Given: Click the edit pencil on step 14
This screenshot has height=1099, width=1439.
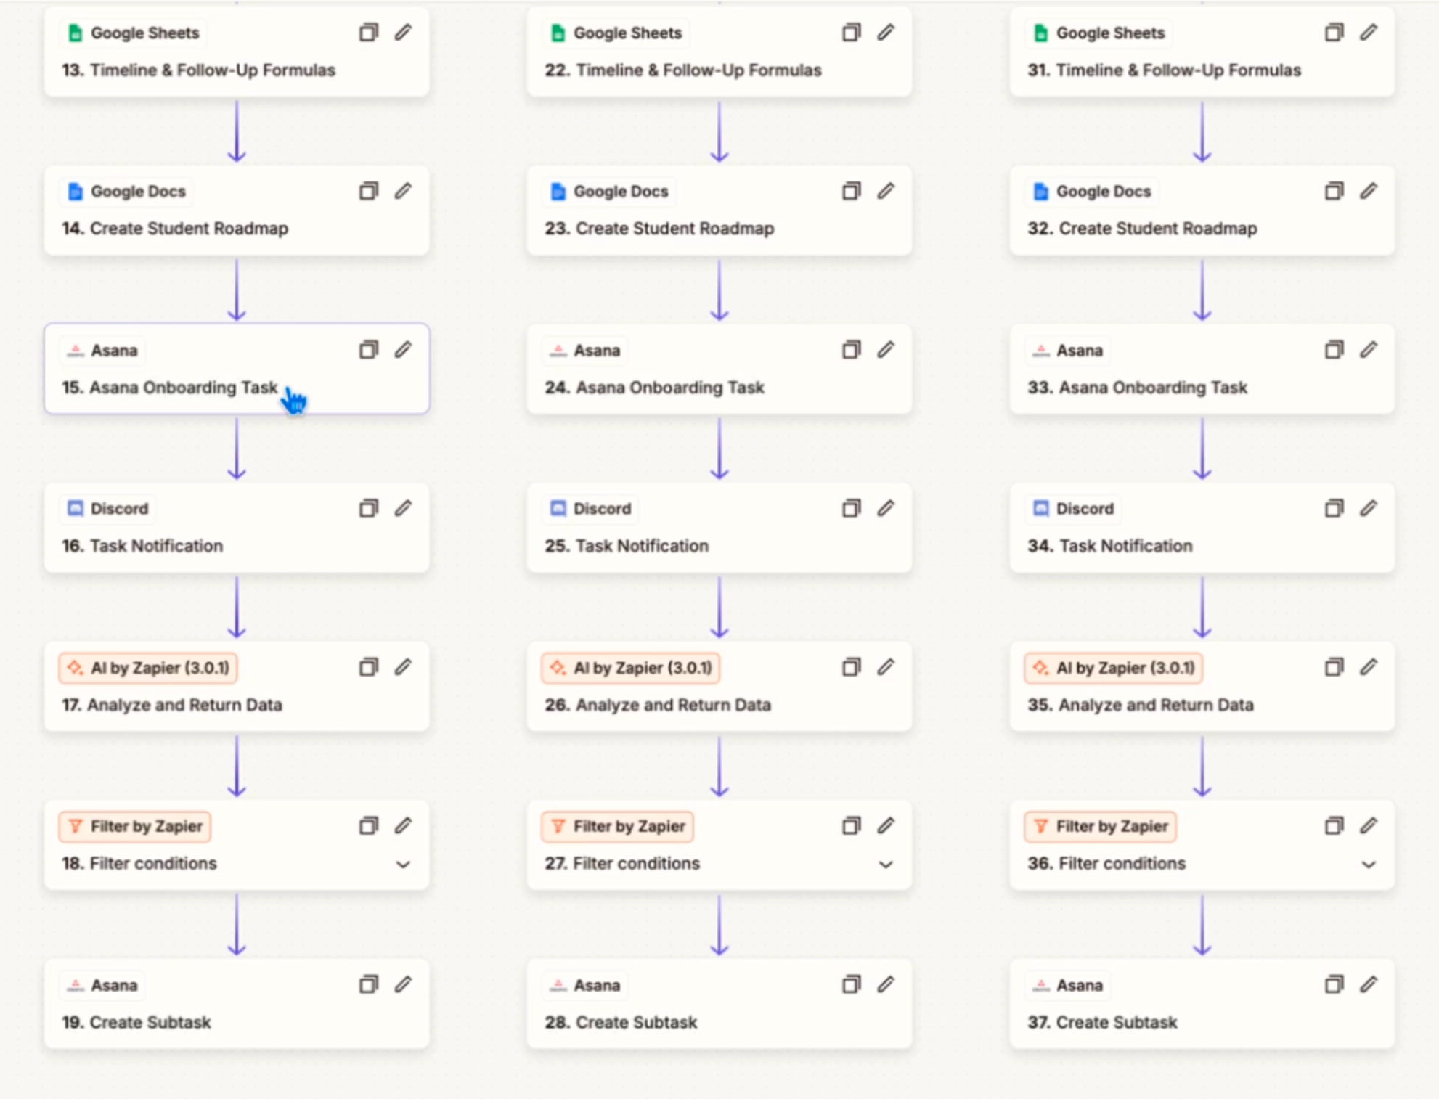Looking at the screenshot, I should 403,191.
